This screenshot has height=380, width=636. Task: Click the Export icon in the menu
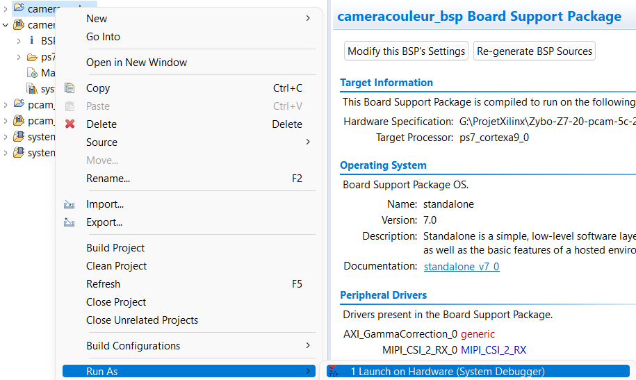click(x=70, y=223)
